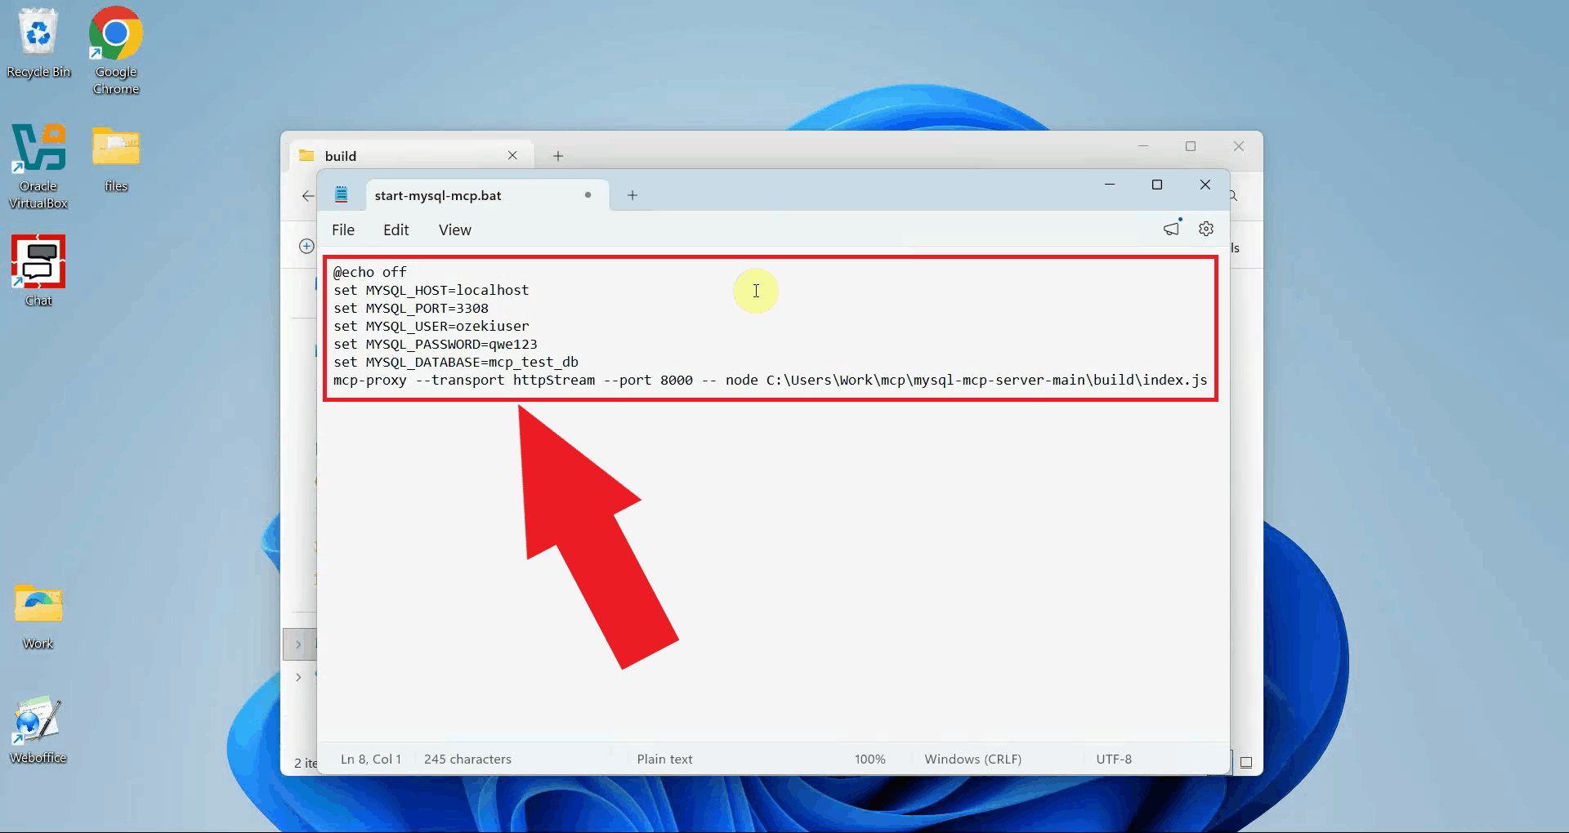Place cursor in 'set MYSQL_PASSWORD=qwe123' line
The height and width of the screenshot is (833, 1569).
pyautogui.click(x=436, y=344)
